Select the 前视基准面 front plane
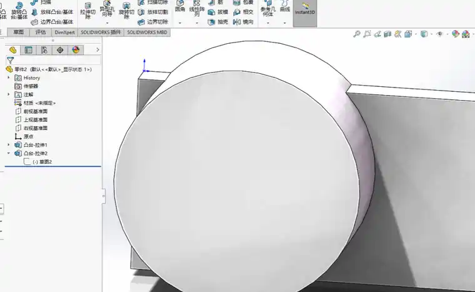 pos(31,111)
